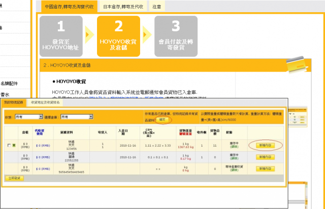This screenshot has width=325, height=209.
Task: Open the 香水 sidebar category
Action: tap(5, 95)
